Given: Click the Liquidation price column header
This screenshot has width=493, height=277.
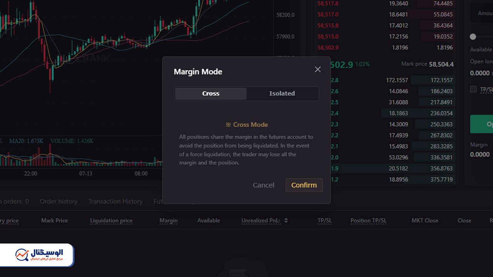Looking at the screenshot, I should [111, 220].
